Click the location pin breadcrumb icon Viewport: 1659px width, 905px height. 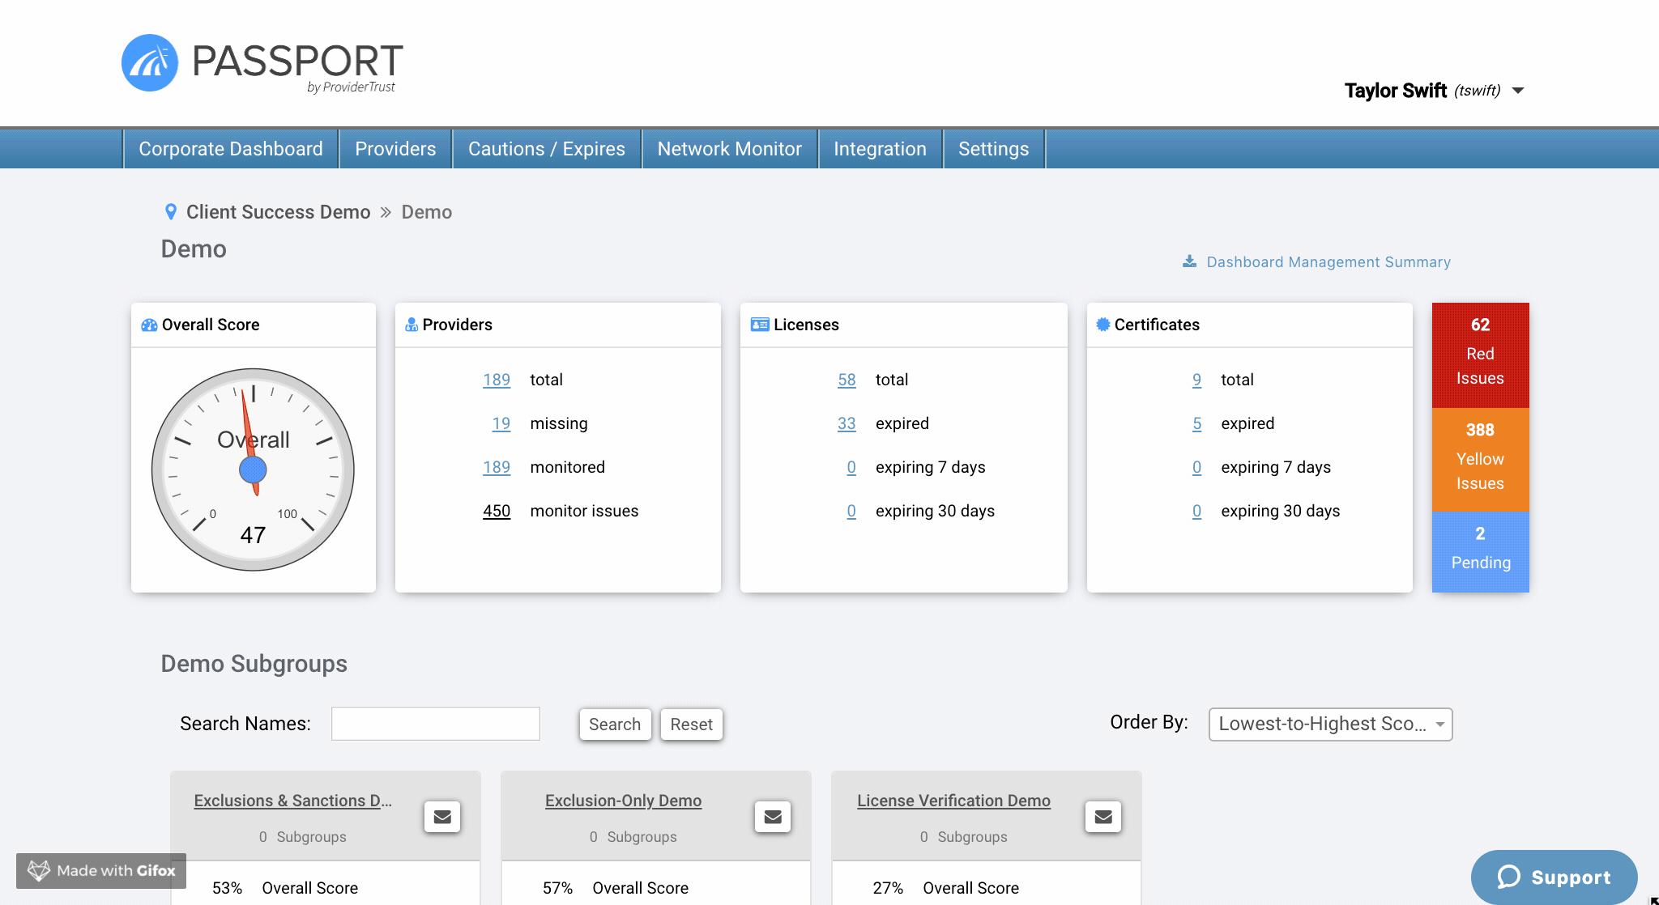[171, 212]
